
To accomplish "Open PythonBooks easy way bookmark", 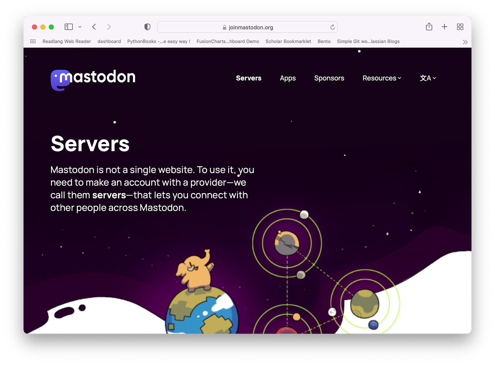I will tap(159, 41).
